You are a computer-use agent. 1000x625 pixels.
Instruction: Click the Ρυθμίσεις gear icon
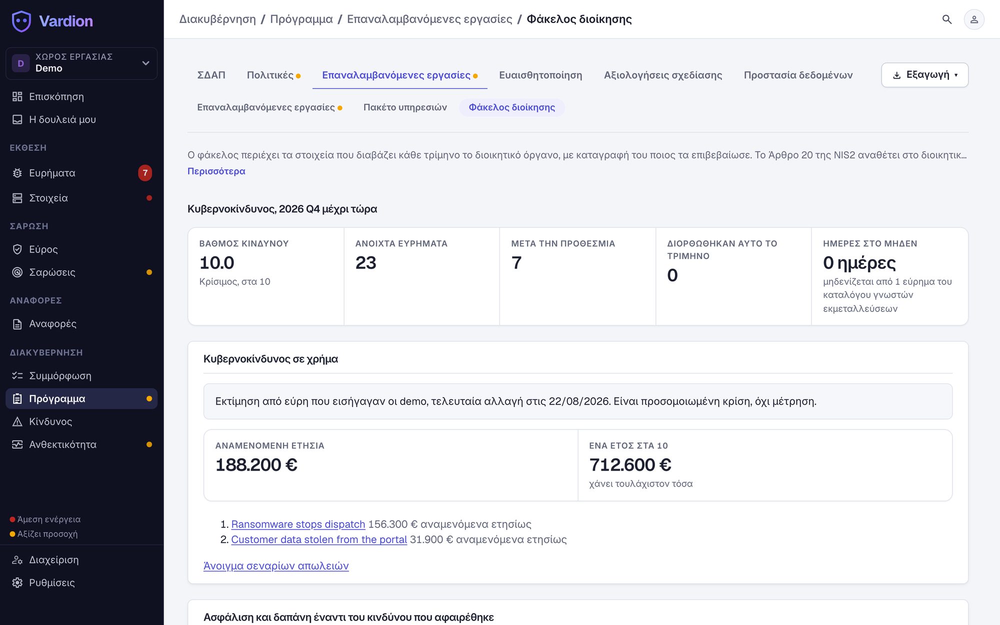coord(17,583)
